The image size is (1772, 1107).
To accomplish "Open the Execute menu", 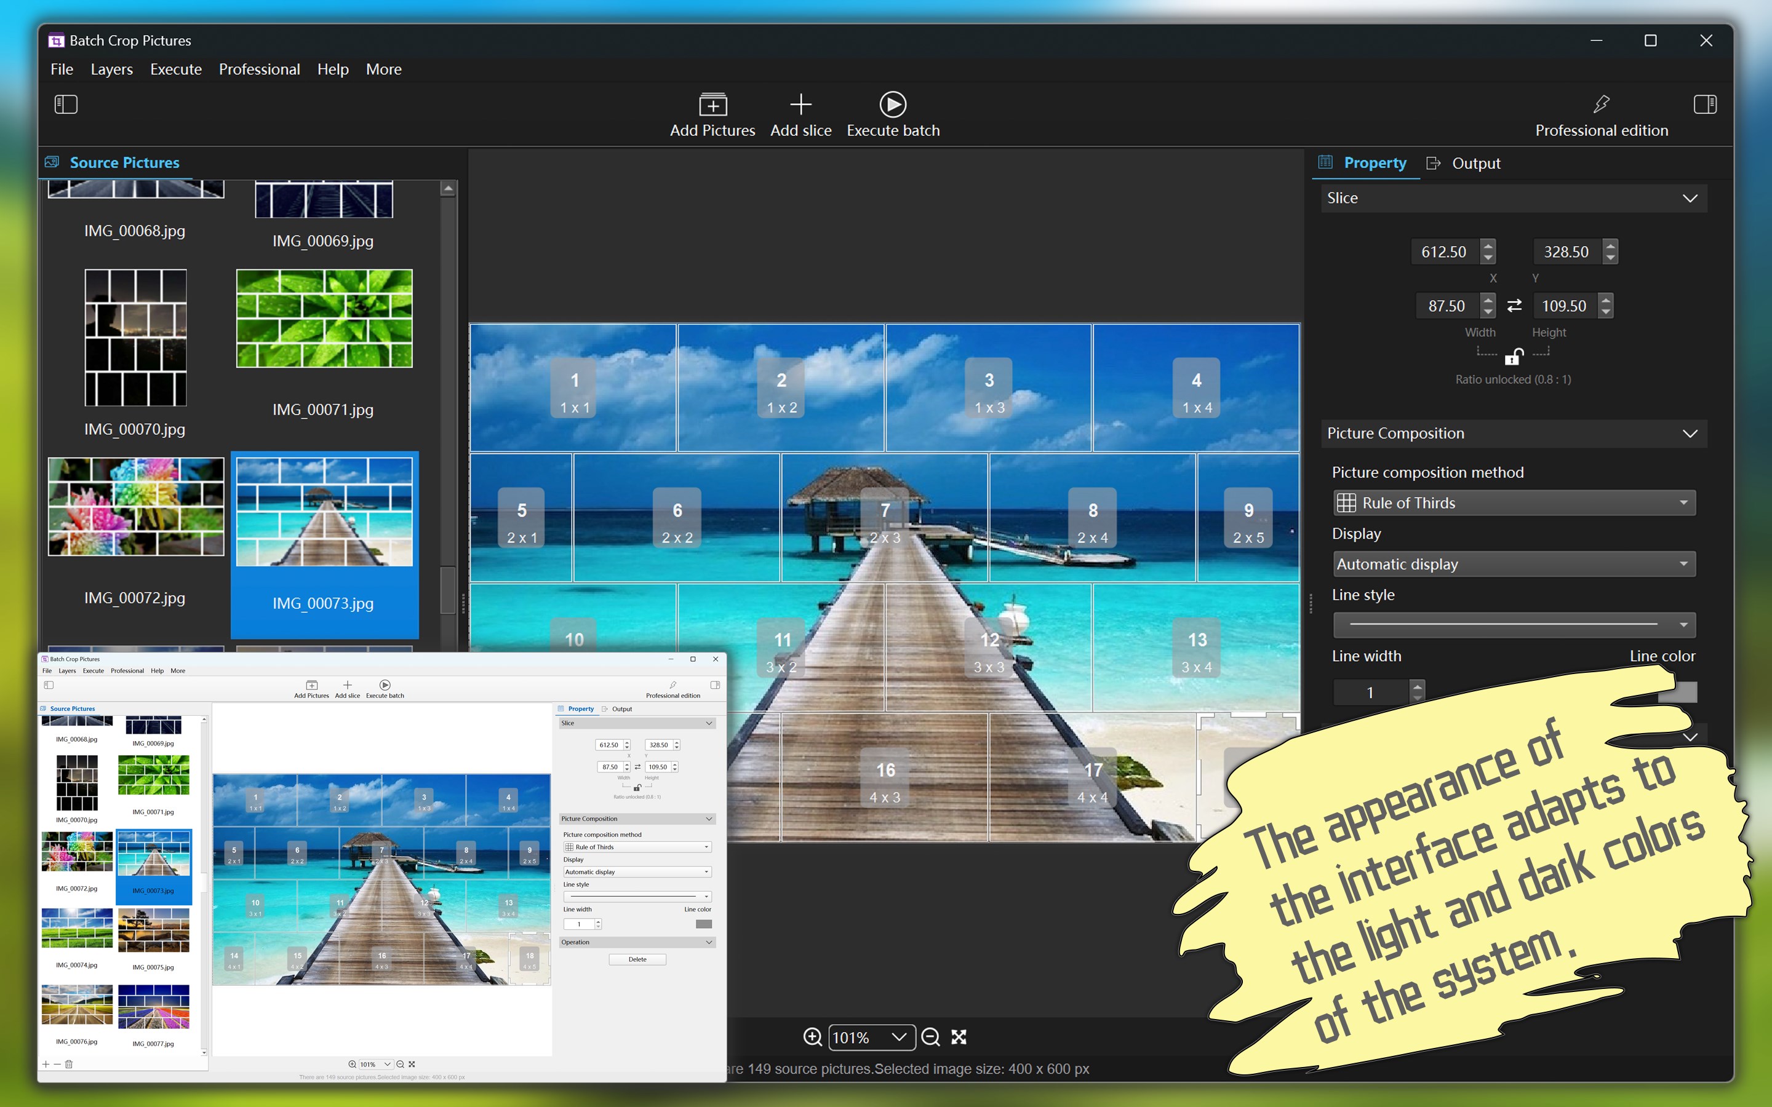I will (176, 69).
